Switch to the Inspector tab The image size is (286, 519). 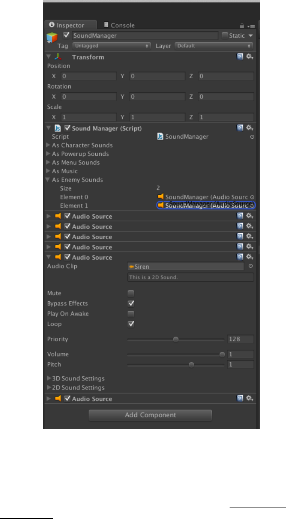[x=70, y=25]
